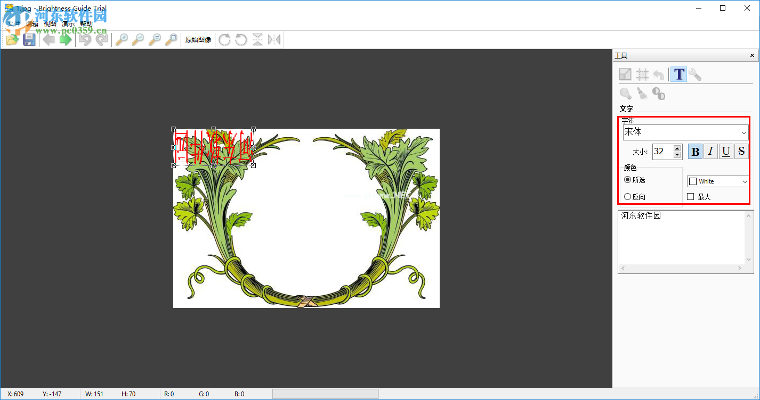Click the open file folder icon
Screen dimensions: 760x400
click(x=12, y=40)
